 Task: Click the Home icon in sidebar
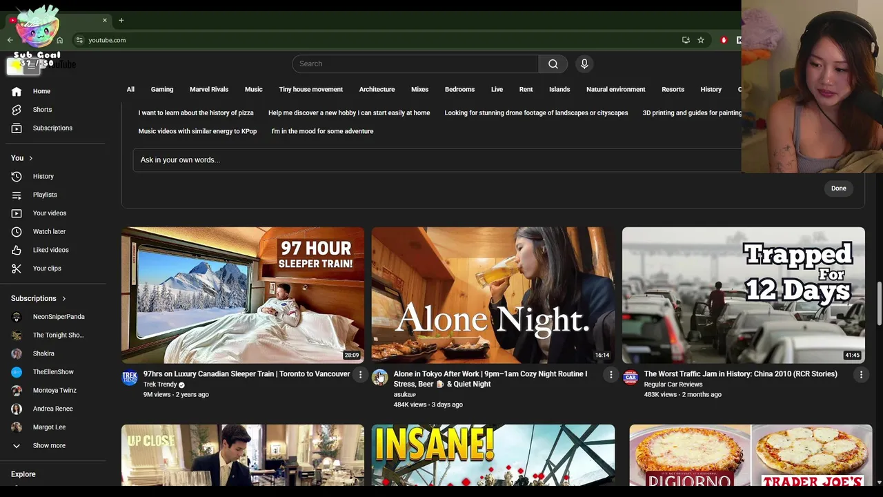pyautogui.click(x=17, y=91)
